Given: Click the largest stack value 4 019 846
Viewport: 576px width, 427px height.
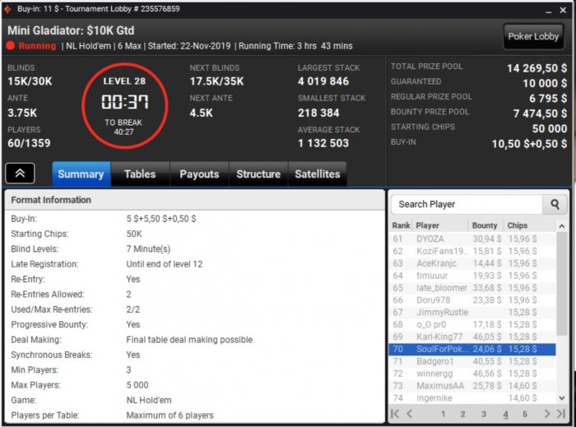Looking at the screenshot, I should (323, 81).
